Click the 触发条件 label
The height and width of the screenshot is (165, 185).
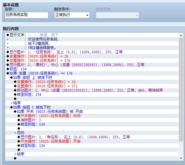point(62,9)
